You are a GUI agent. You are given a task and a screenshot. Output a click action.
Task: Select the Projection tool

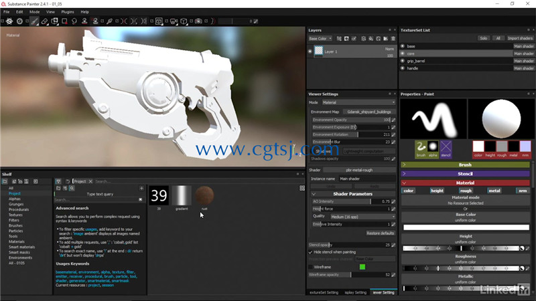(x=54, y=21)
